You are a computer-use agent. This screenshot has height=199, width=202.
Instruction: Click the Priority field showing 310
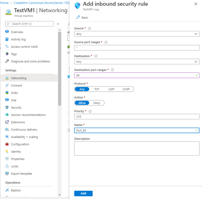[x=137, y=117]
